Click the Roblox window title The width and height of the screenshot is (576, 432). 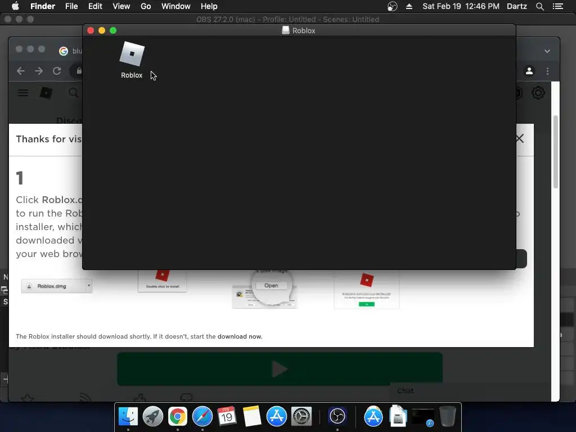pyautogui.click(x=303, y=30)
